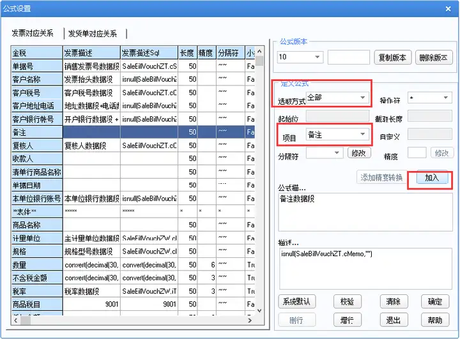Click the 修改 button beside 分隔符
Screen dimensions: 460x339
click(359, 153)
